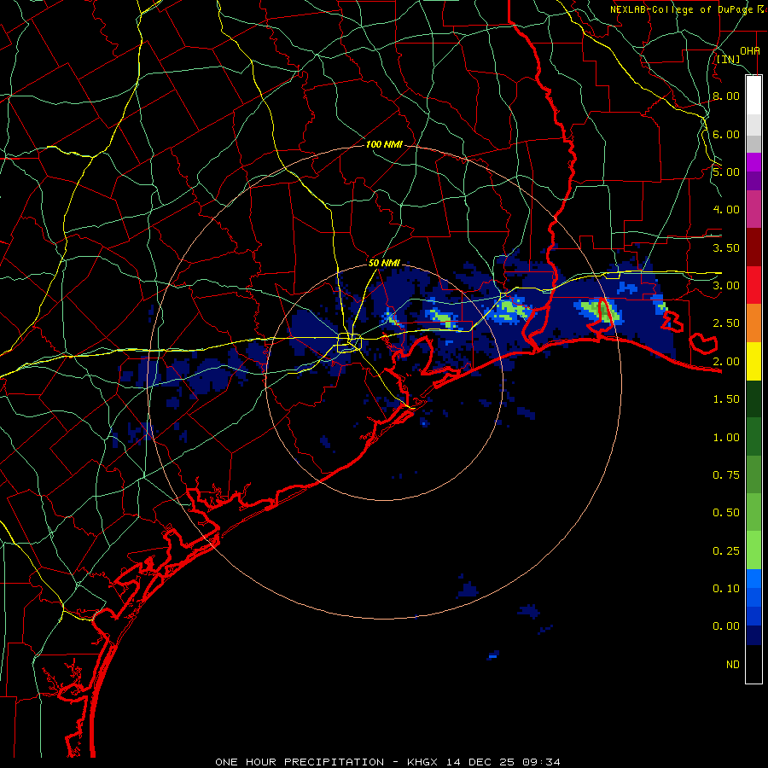Click the 4.00 legend value
The width and height of the screenshot is (768, 768).
coord(726,210)
